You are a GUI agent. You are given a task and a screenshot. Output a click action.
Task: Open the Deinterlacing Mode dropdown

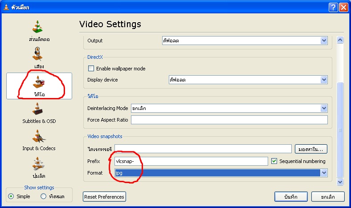tap(229, 108)
